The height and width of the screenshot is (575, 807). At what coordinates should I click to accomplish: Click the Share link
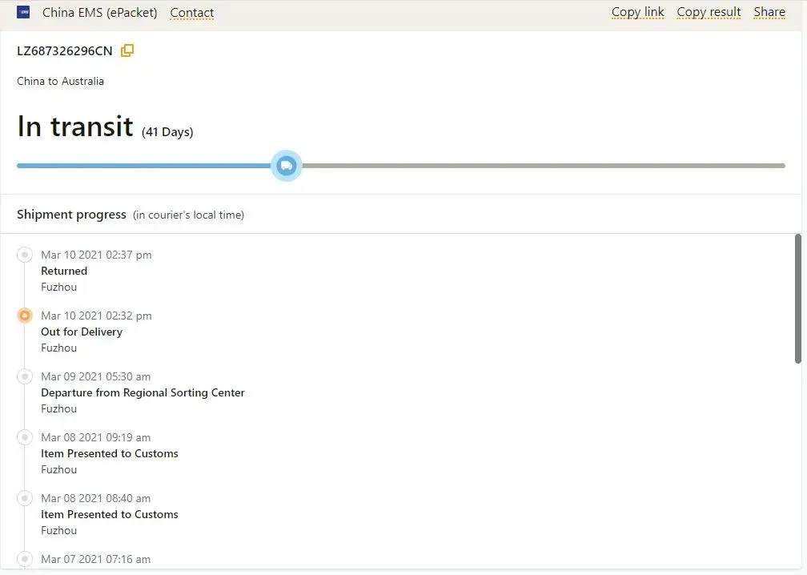click(769, 12)
